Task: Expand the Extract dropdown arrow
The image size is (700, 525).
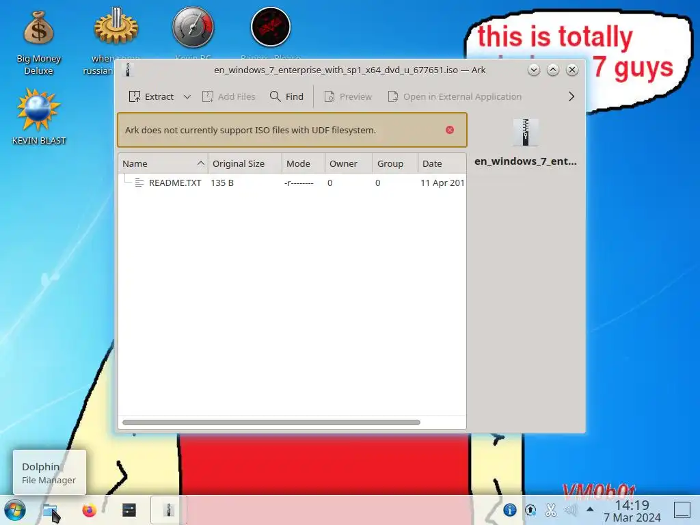Action: tap(187, 96)
